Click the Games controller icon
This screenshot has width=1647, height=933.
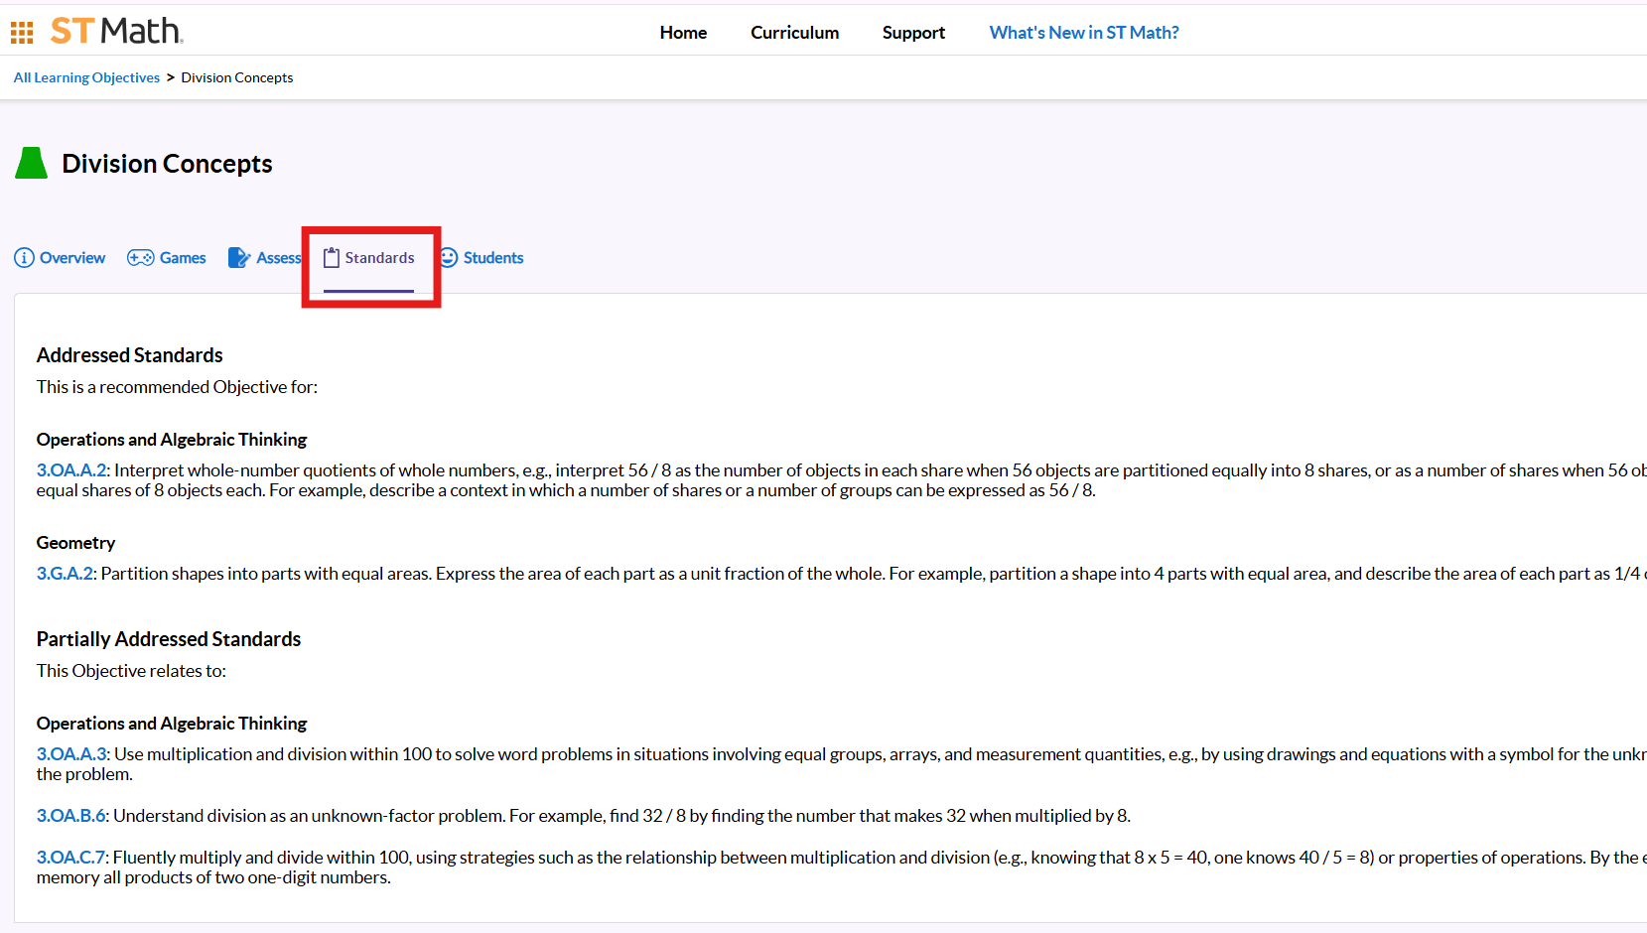(x=140, y=258)
